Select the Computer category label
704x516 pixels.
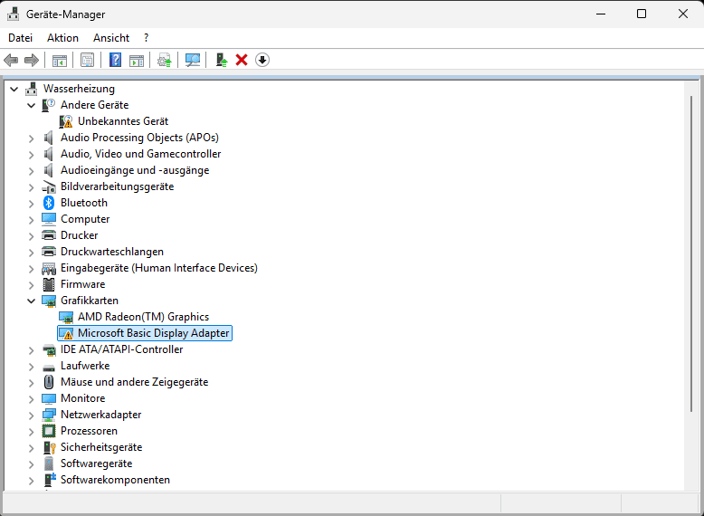[85, 219]
